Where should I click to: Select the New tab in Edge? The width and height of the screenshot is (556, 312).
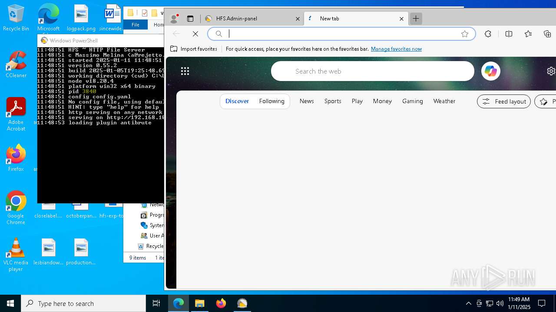coord(356,19)
